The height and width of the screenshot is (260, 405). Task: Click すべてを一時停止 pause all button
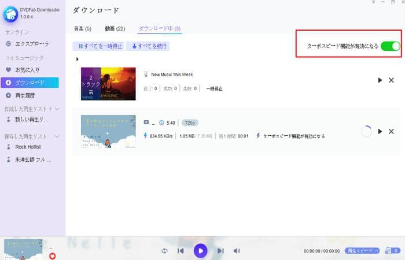98,46
